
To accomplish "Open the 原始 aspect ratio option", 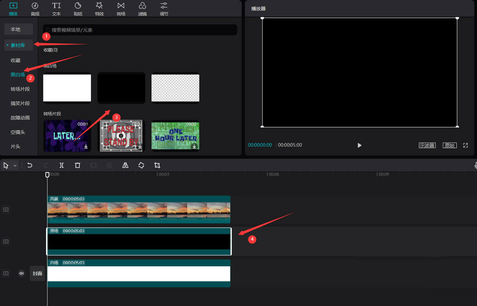I will pos(450,146).
